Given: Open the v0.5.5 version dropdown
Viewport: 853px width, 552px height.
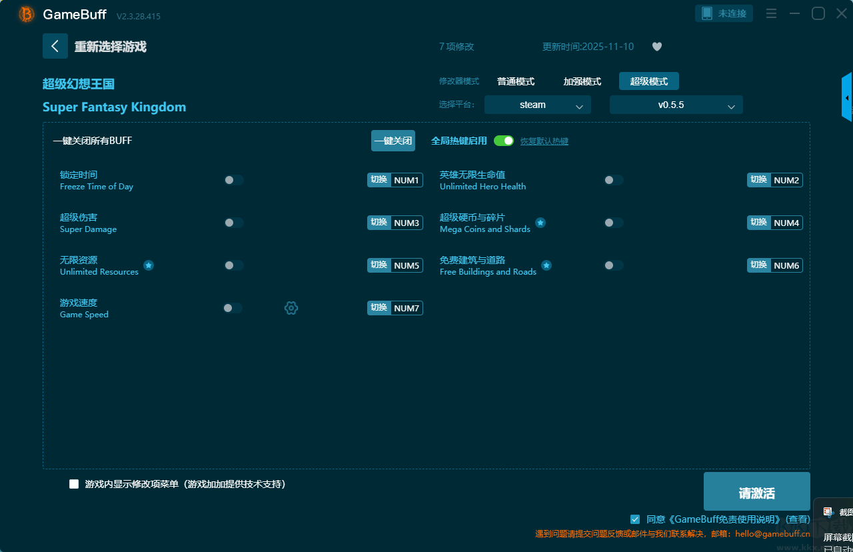Looking at the screenshot, I should tap(676, 105).
